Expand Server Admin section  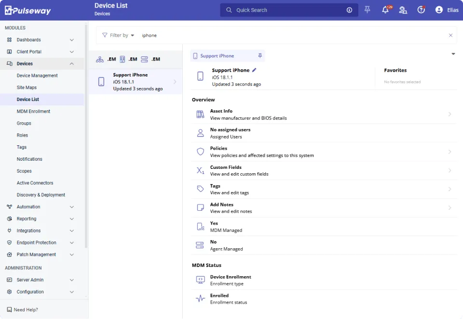tap(72, 280)
